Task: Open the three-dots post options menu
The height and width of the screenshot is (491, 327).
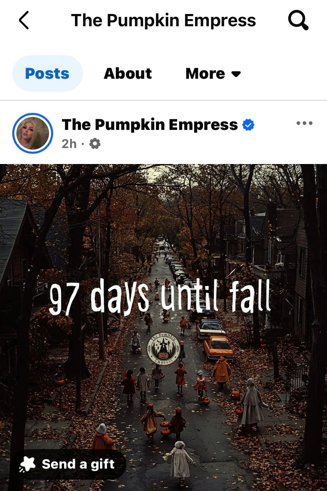Action: [305, 123]
